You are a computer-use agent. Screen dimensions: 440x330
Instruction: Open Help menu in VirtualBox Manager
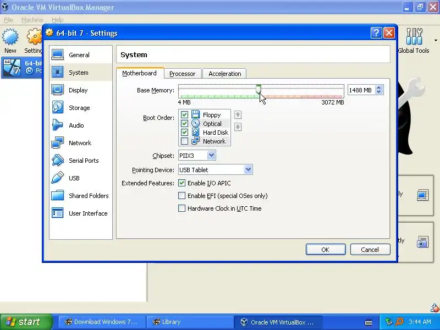[x=58, y=20]
